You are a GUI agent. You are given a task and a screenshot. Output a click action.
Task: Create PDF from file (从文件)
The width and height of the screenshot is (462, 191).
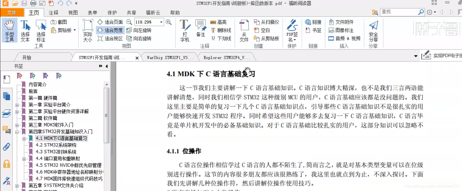coord(244,30)
